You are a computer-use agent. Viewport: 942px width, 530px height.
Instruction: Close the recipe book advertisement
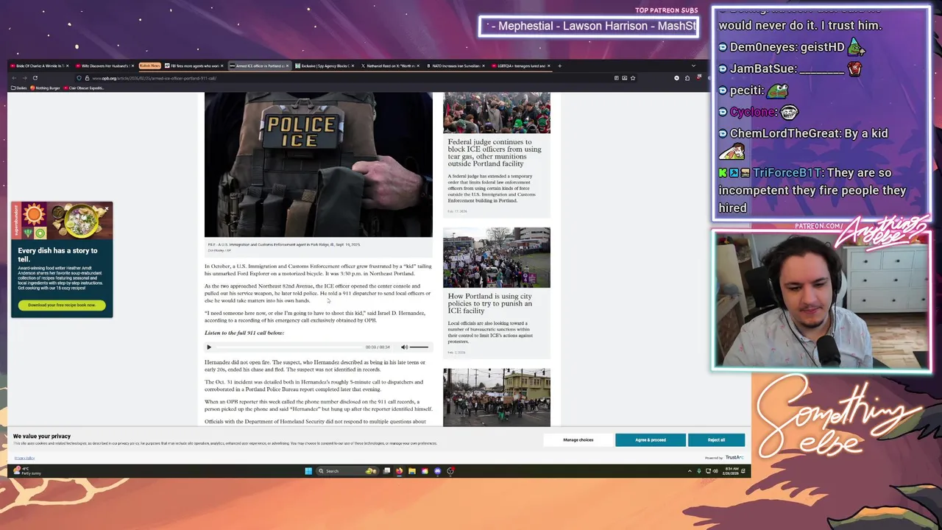pos(107,209)
